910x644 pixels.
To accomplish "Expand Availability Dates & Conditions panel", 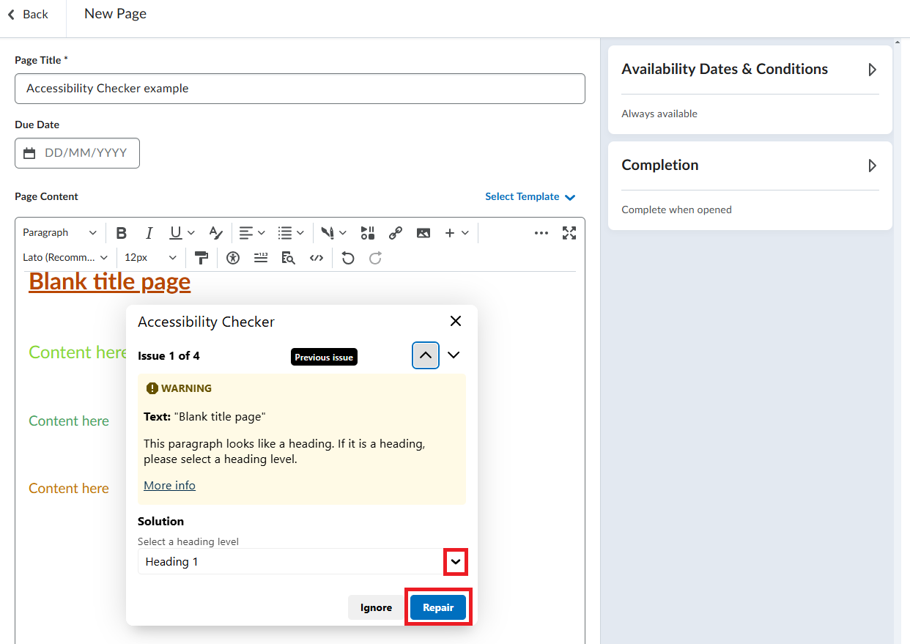I will point(872,70).
